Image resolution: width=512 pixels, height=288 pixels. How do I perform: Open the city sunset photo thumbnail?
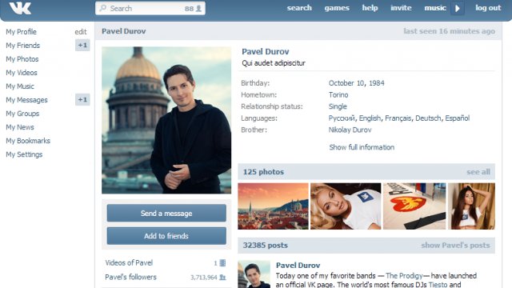pyautogui.click(x=273, y=206)
